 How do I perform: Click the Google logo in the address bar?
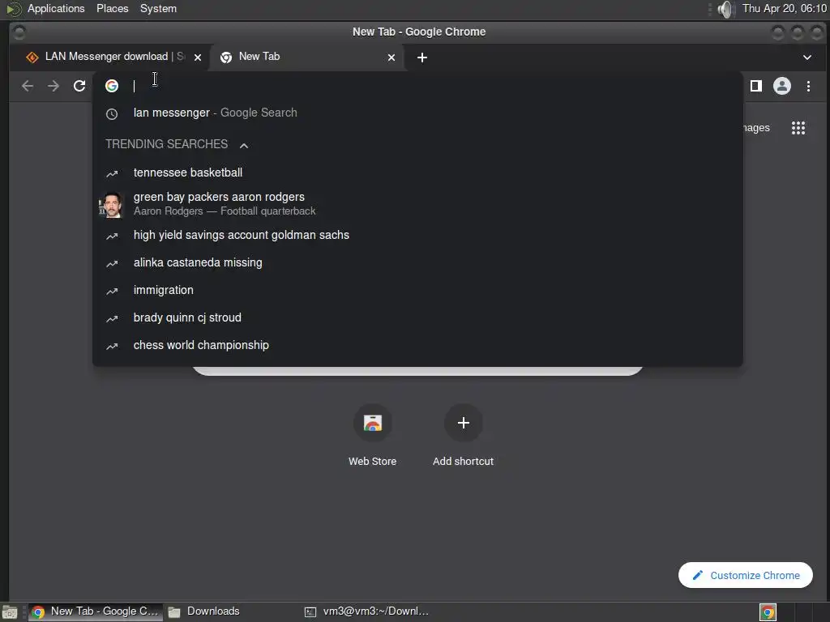[x=112, y=86]
